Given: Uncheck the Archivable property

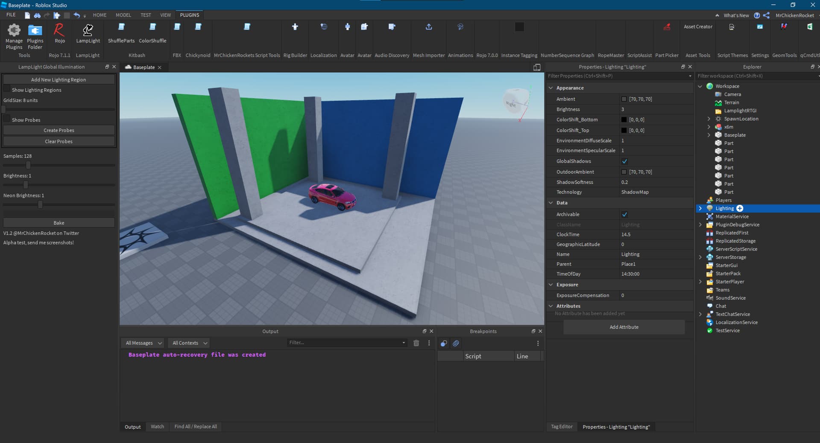Looking at the screenshot, I should (624, 215).
